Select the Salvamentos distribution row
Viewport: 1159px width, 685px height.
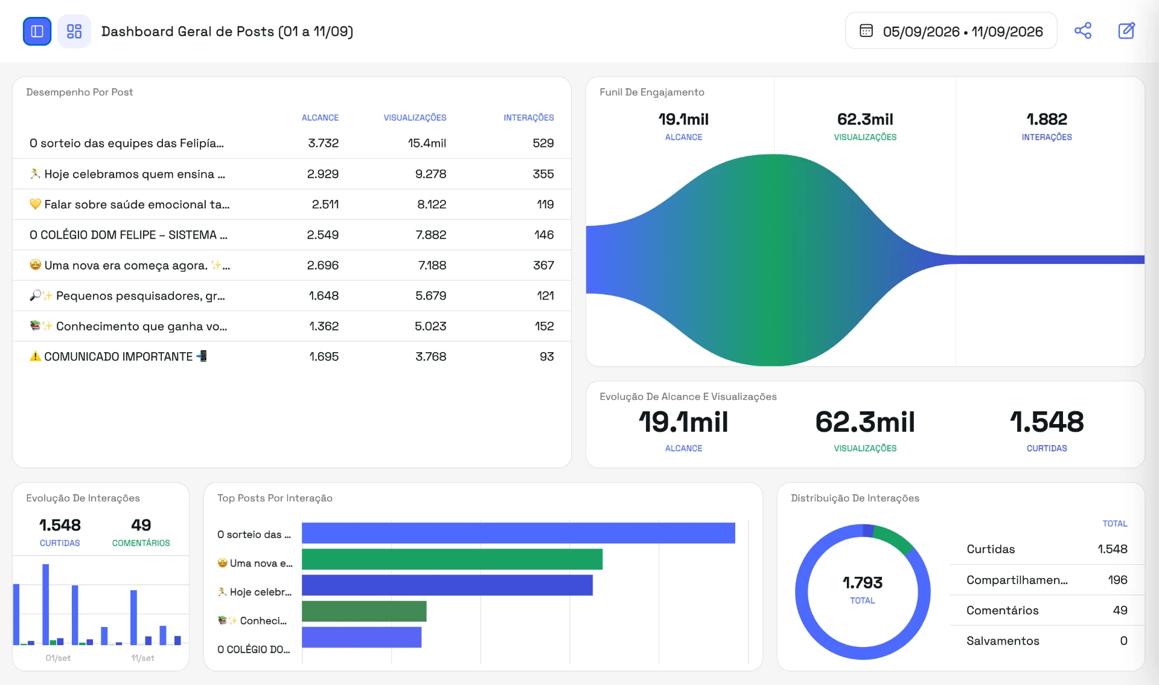tap(1047, 641)
